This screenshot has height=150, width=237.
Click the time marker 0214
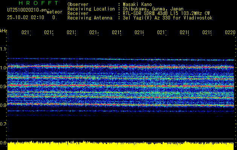(x=94, y=32)
